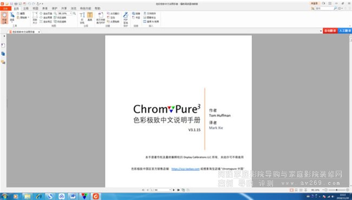
Task: Show the page thumbnails sidebar panel
Action: pos(3,54)
